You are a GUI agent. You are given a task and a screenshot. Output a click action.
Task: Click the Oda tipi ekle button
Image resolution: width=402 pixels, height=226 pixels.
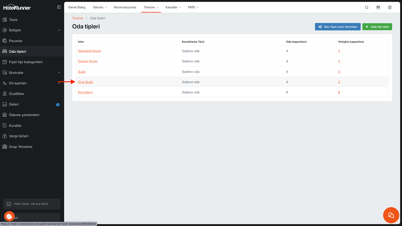(377, 27)
